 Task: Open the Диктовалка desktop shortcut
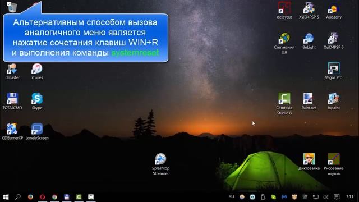click(x=309, y=162)
